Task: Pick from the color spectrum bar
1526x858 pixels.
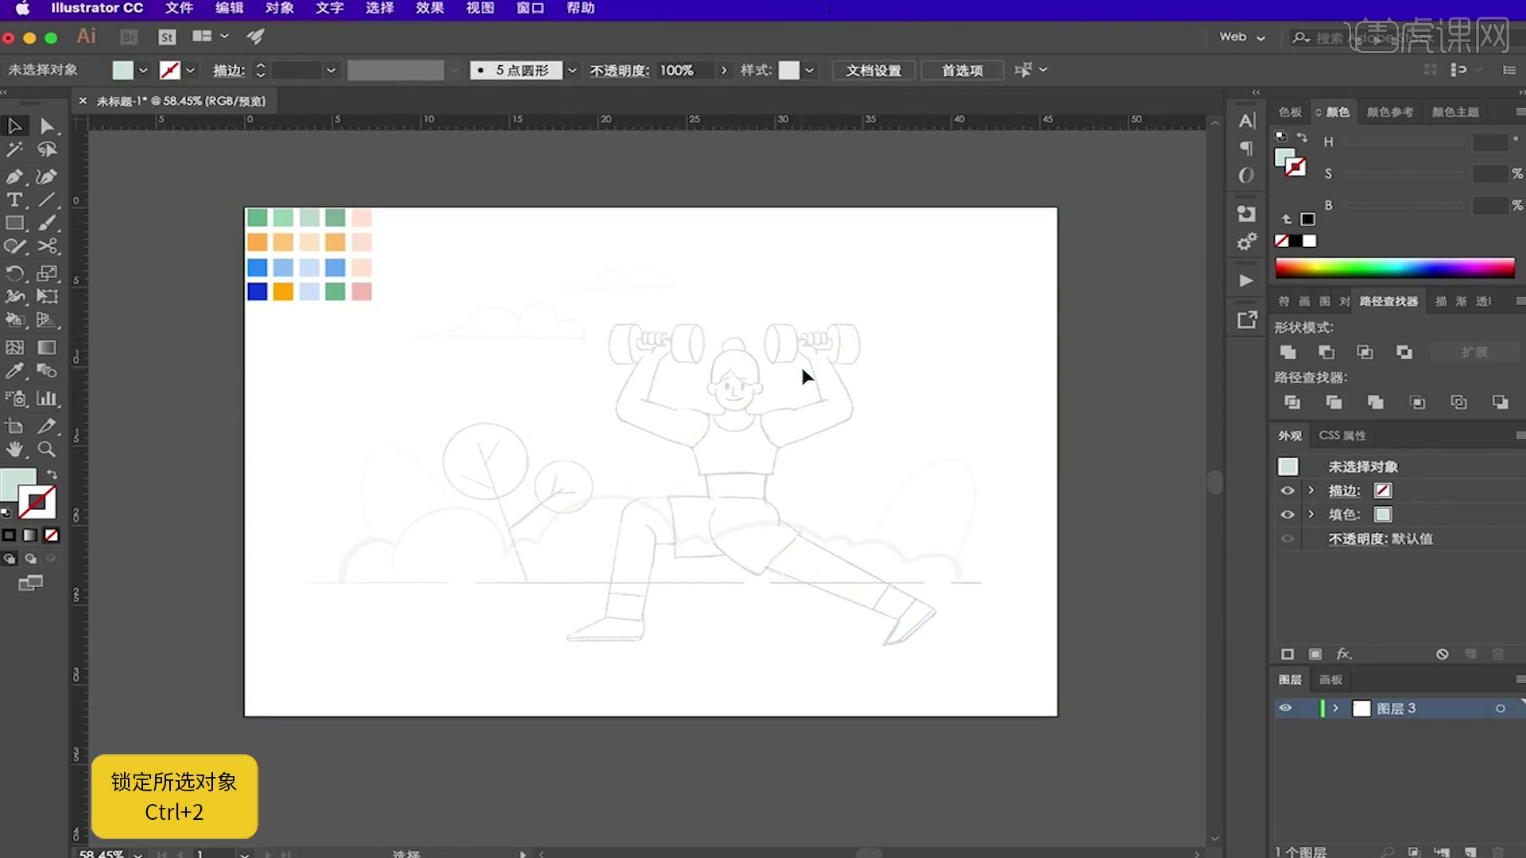Action: tap(1395, 268)
